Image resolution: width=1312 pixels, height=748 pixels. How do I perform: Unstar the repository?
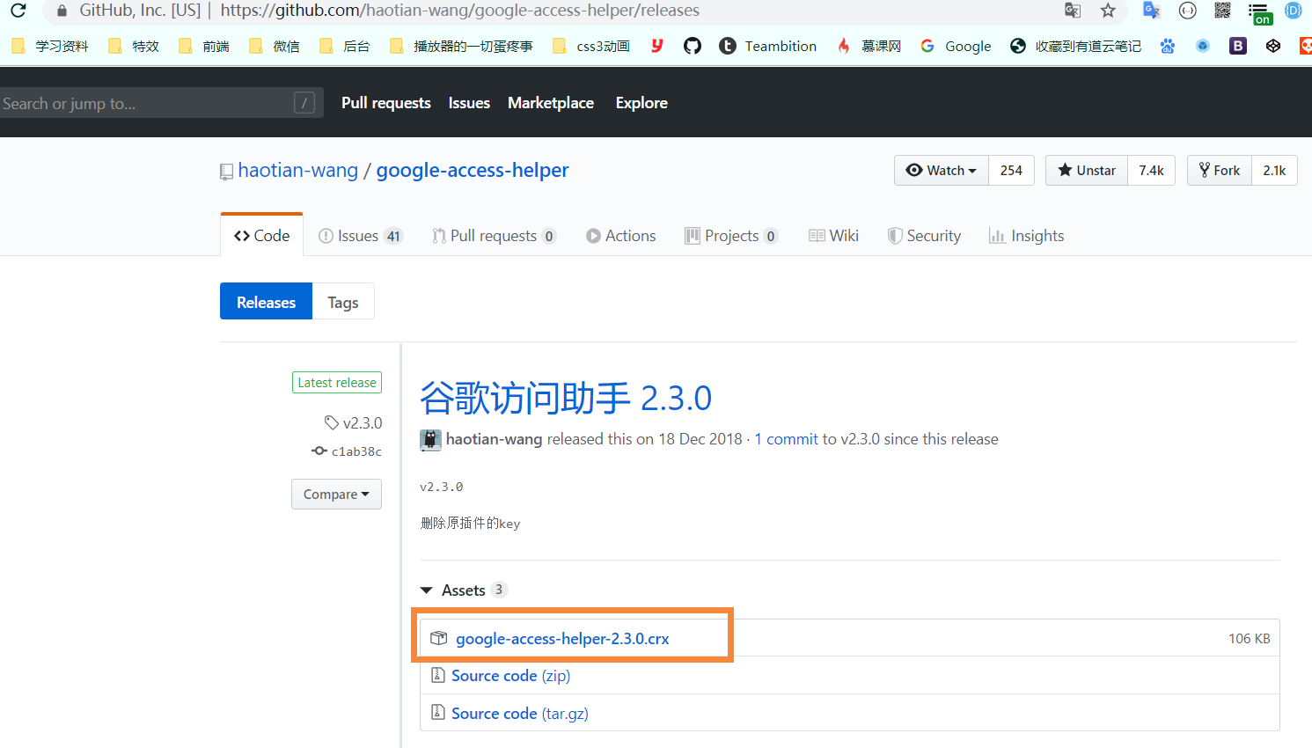pyautogui.click(x=1087, y=171)
